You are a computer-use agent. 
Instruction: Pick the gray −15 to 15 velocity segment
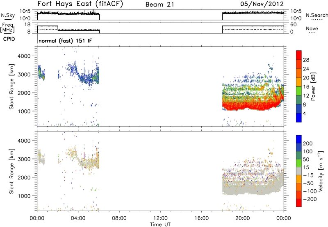pyautogui.click(x=299, y=171)
